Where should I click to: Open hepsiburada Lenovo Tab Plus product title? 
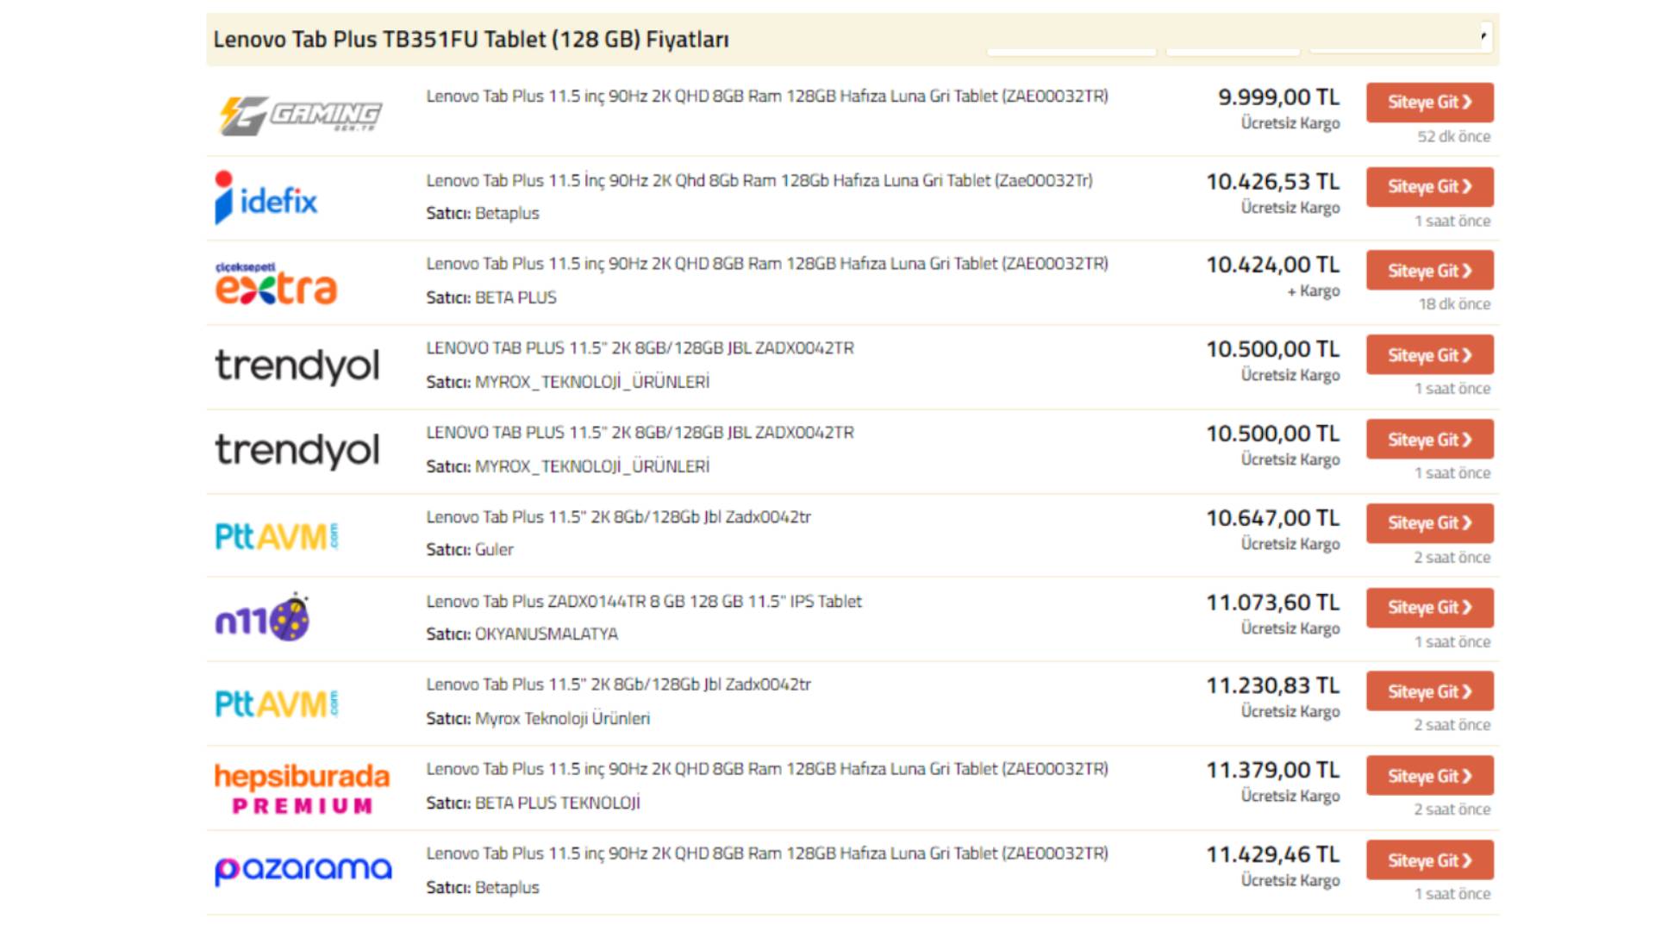[x=767, y=769]
